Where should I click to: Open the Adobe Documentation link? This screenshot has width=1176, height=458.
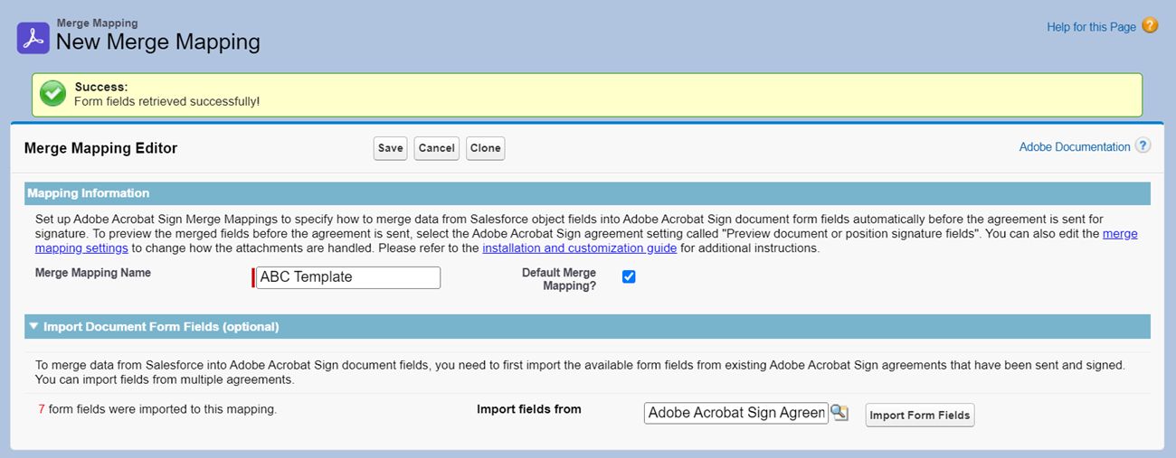1075,146
